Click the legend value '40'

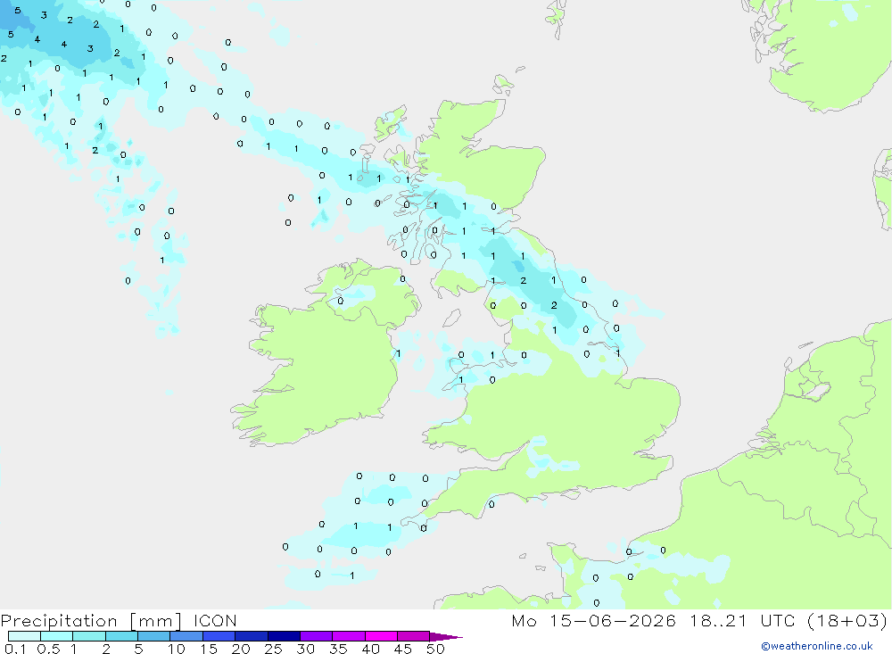click(x=370, y=649)
